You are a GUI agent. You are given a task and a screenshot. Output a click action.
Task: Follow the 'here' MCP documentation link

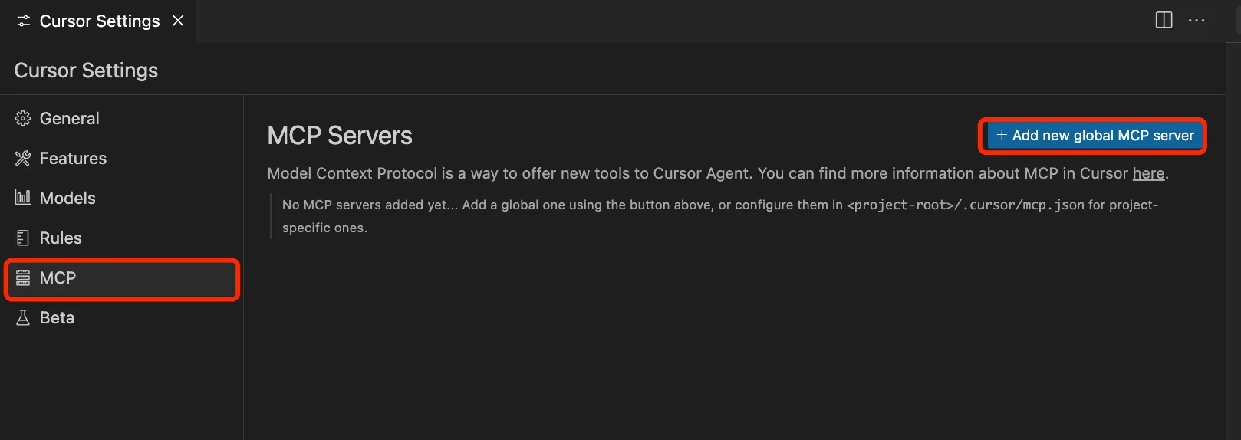(x=1148, y=173)
